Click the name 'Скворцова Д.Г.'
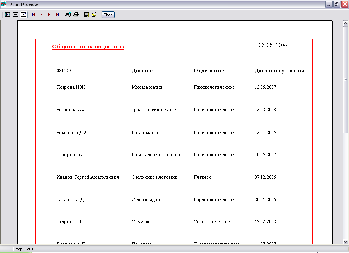Screen dimensions: 349x253 click(x=73, y=154)
